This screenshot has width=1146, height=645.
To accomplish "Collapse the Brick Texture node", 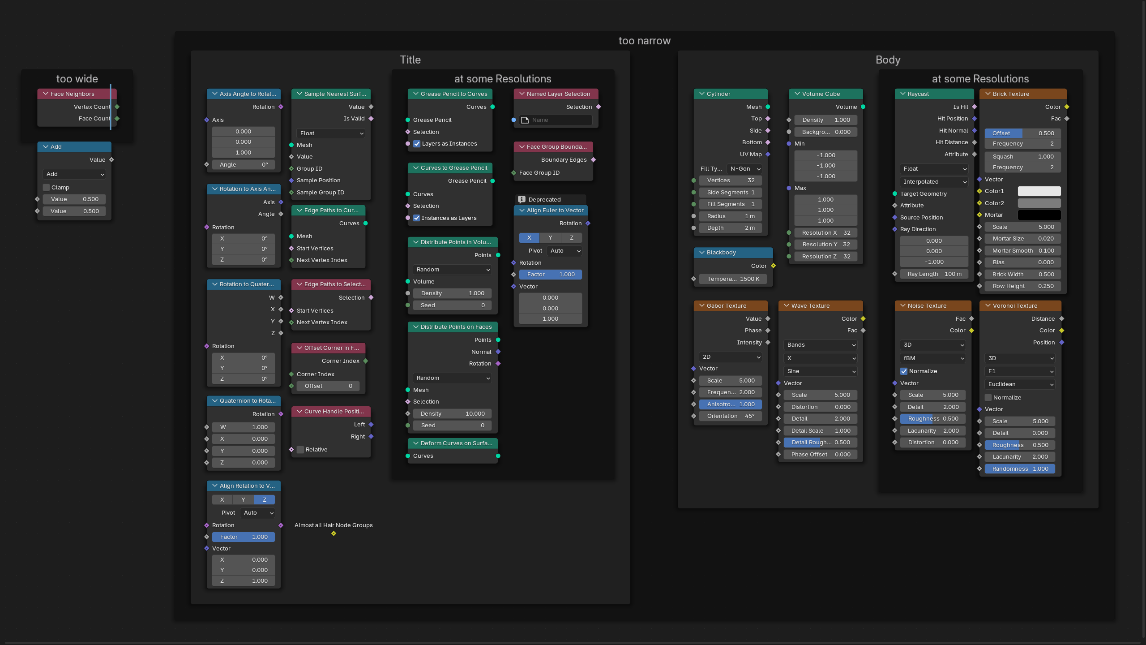I will coord(988,94).
